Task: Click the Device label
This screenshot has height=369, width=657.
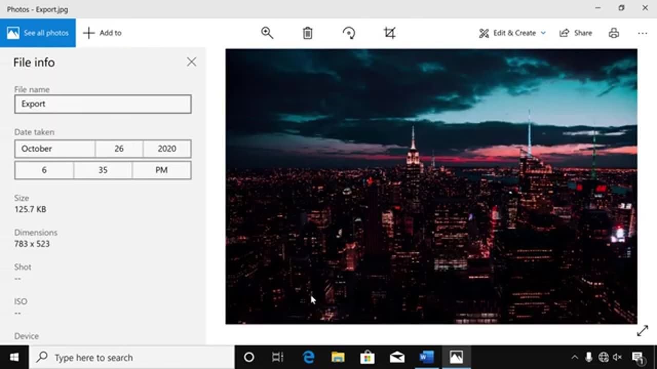Action: tap(27, 336)
